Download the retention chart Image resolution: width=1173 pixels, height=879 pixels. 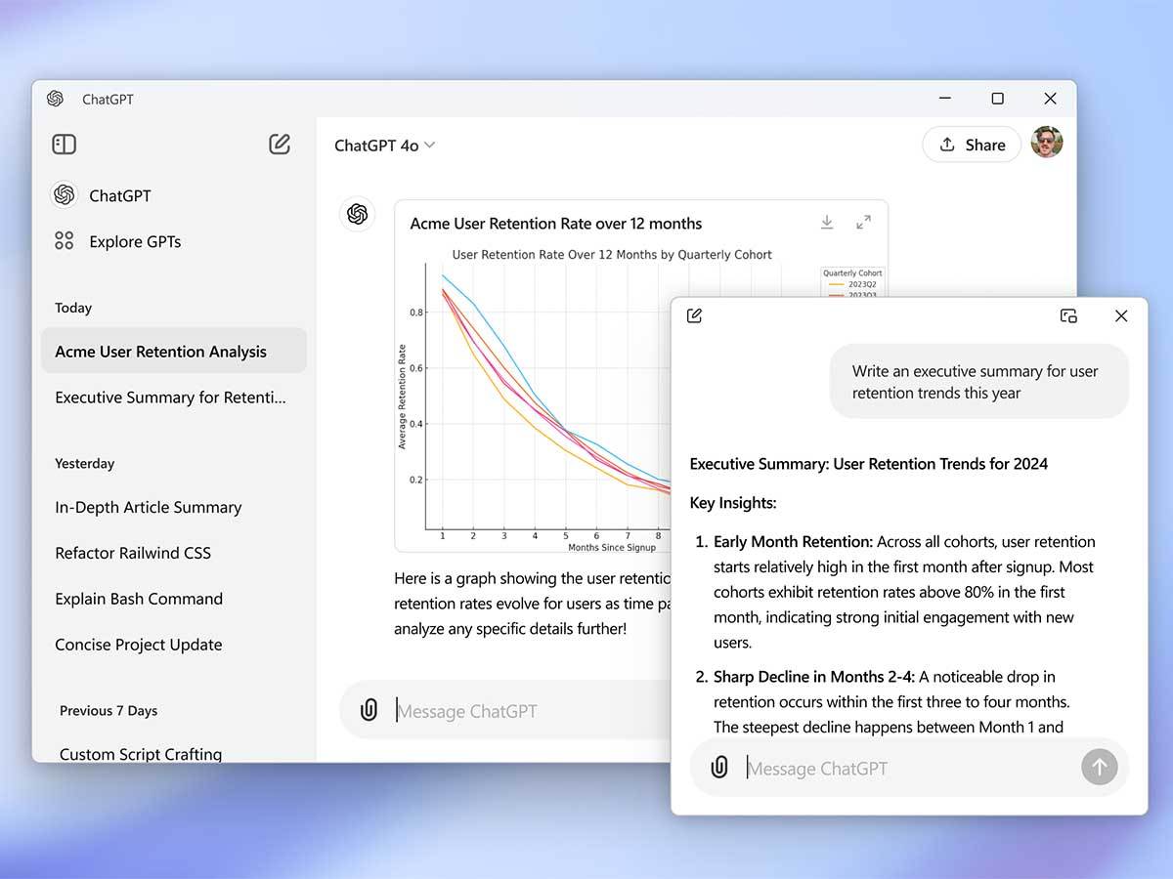pos(827,223)
